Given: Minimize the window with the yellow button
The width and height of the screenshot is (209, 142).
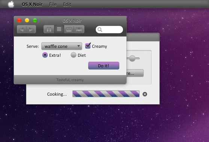Looking at the screenshot, I should [27, 20].
